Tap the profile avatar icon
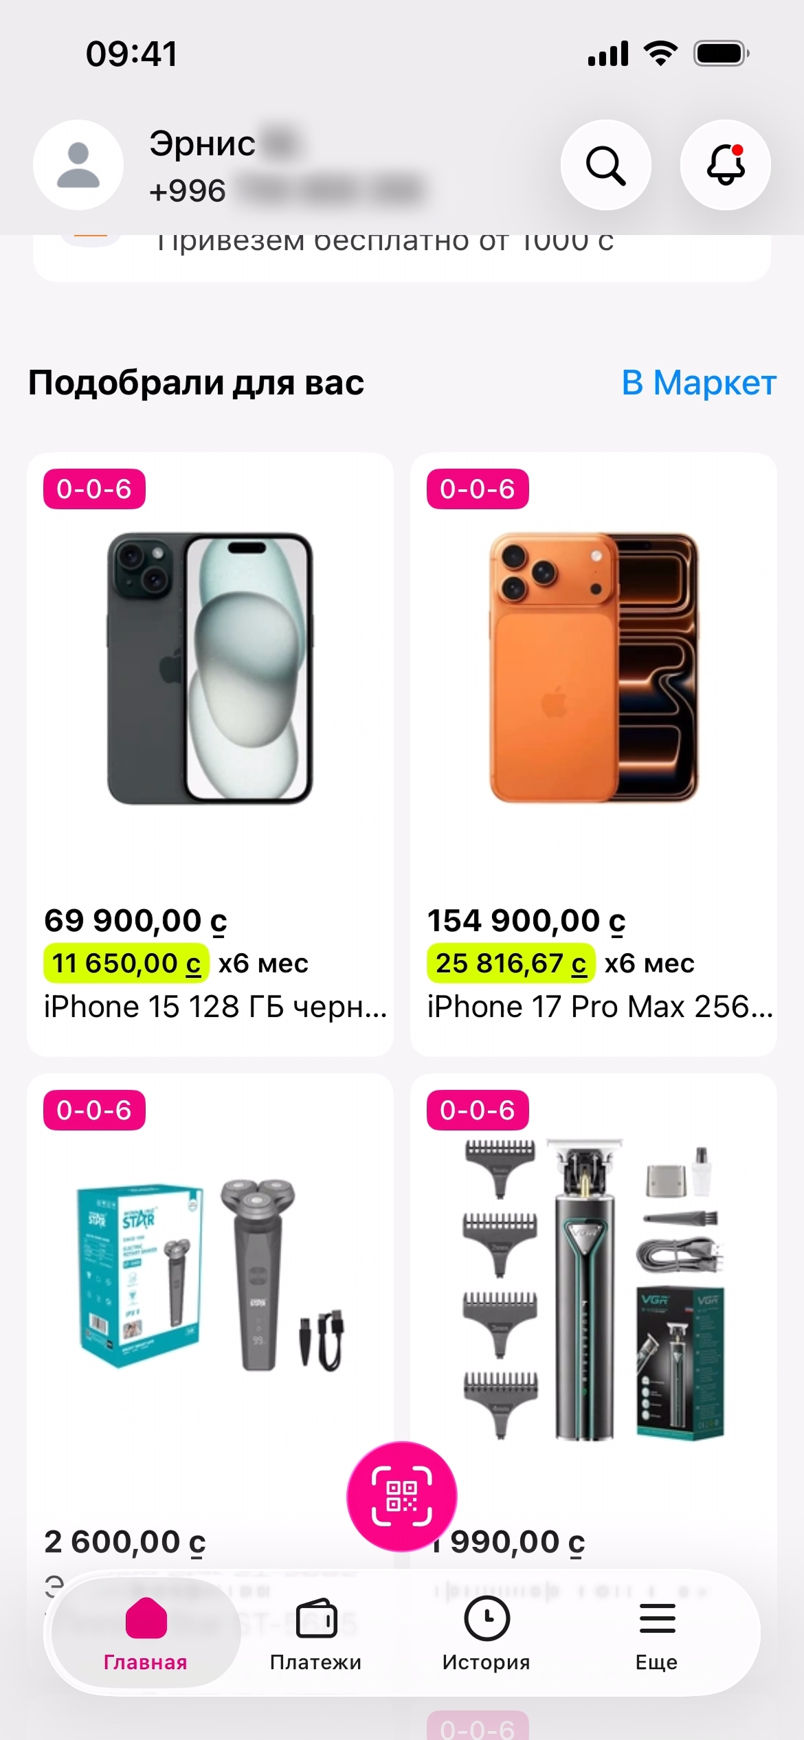The image size is (804, 1740). point(78,165)
